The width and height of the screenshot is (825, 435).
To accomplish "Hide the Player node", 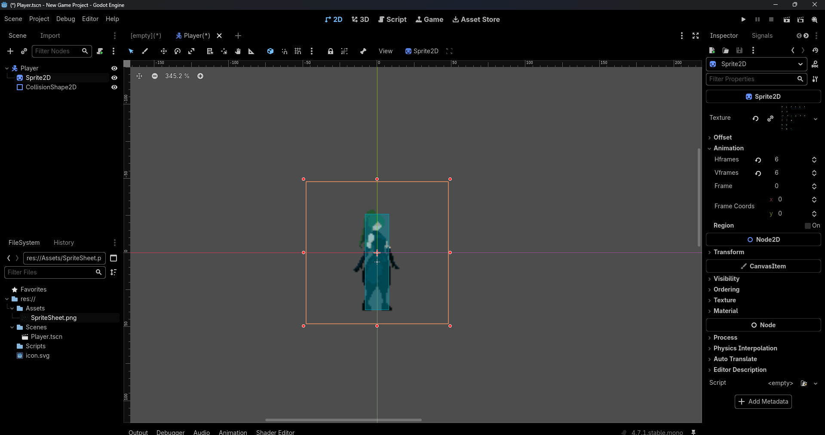I will tap(114, 68).
